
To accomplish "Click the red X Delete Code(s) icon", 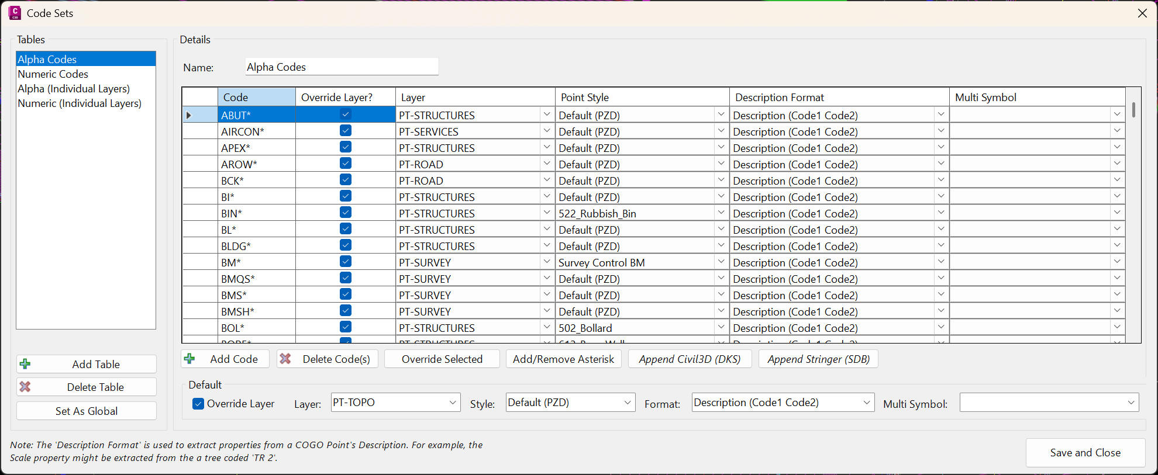I will (x=285, y=359).
